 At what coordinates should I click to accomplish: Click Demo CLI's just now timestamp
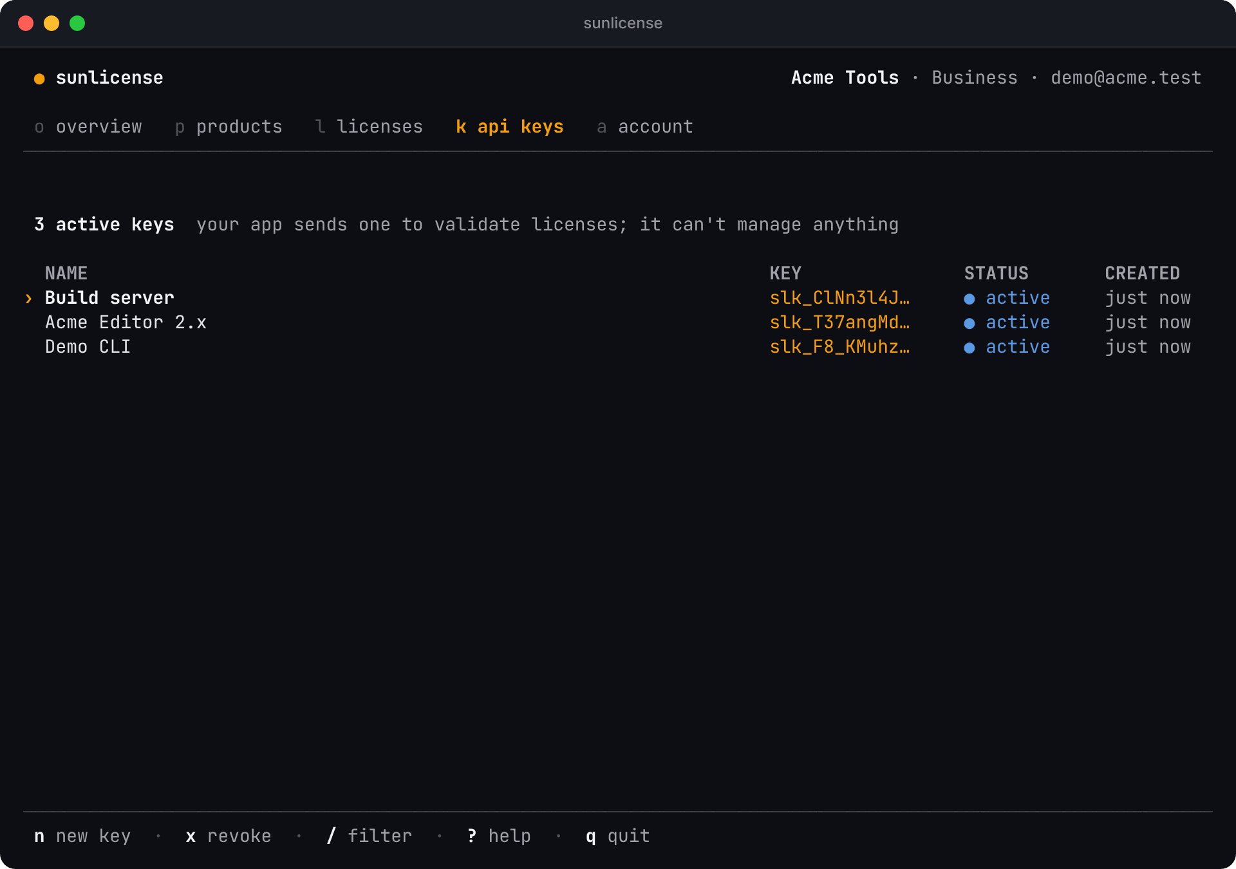(1148, 347)
